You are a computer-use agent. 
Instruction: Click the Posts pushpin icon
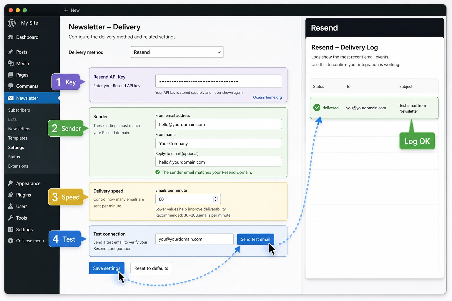click(11, 52)
